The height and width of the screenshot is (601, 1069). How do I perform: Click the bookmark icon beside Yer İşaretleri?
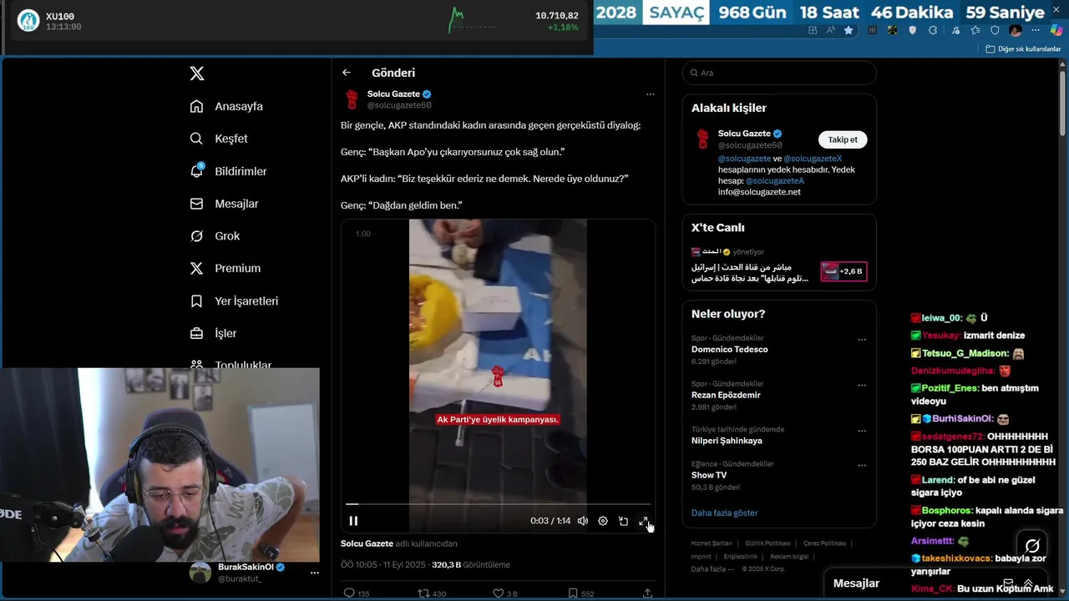(x=197, y=300)
